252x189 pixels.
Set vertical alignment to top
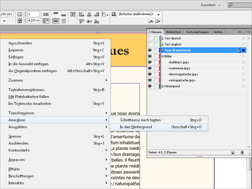(56, 13)
